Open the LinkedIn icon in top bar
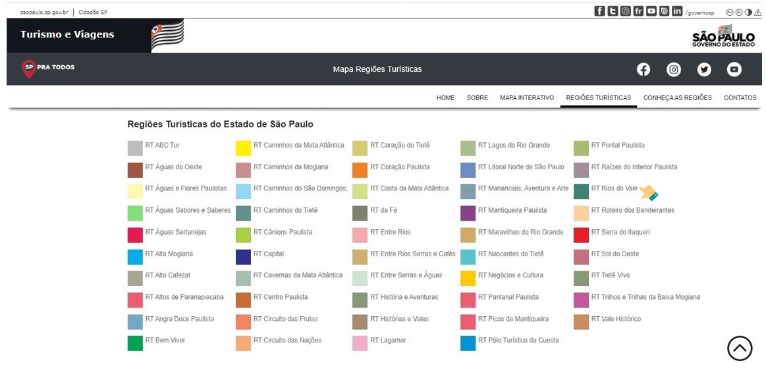The image size is (766, 386). click(x=676, y=11)
